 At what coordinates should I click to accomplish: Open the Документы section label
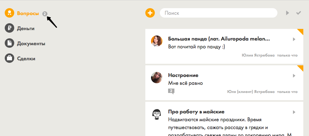[31, 44]
